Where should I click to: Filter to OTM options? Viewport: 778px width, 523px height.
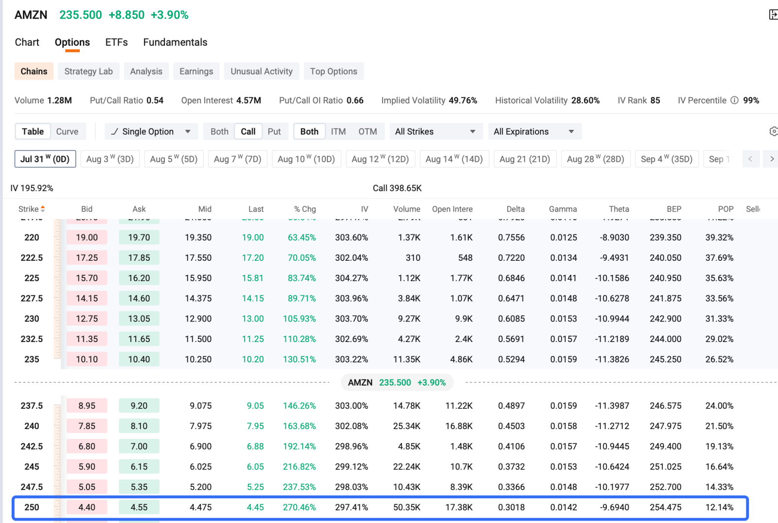(368, 131)
